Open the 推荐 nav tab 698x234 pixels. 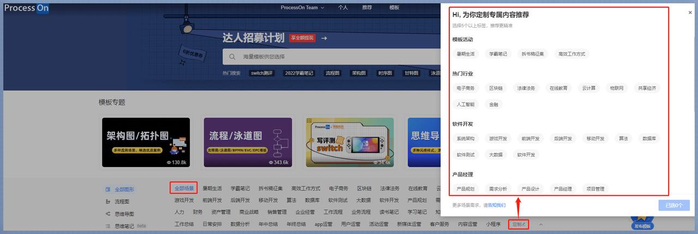pos(367,8)
